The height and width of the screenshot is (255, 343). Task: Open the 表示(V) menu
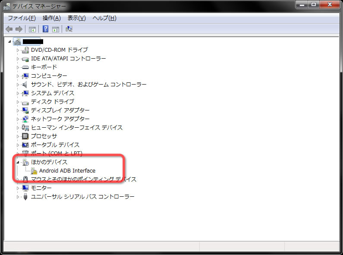tap(76, 18)
